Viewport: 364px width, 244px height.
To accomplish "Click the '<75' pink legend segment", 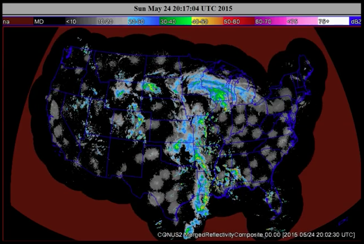I will [x=302, y=21].
